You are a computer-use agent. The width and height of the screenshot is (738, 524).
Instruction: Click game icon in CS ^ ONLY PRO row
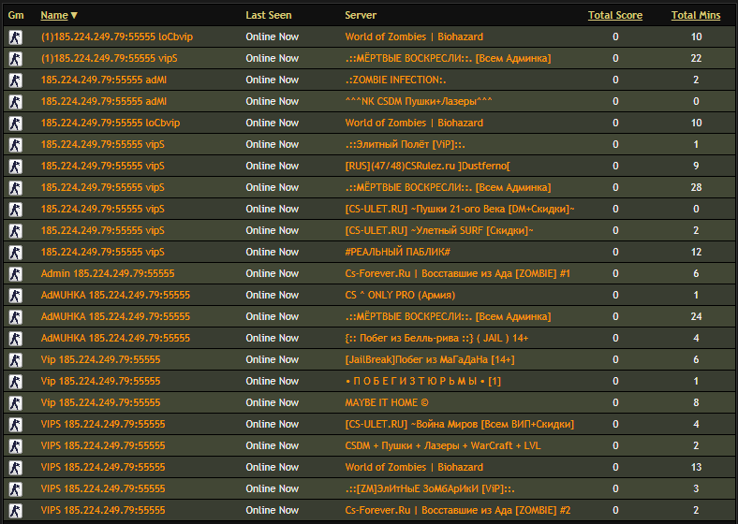pos(16,296)
